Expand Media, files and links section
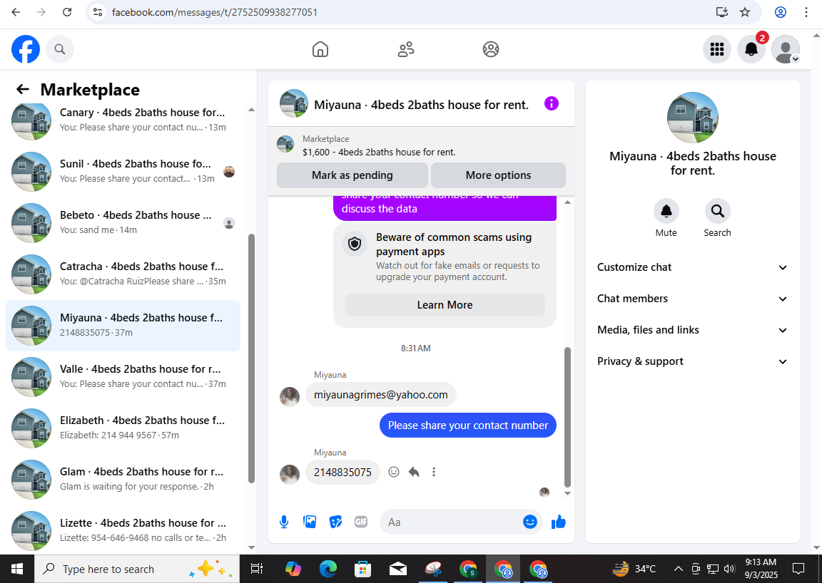 point(693,330)
